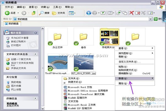
Task: Open the address bar dropdown arrow
Action: (x=151, y=19)
